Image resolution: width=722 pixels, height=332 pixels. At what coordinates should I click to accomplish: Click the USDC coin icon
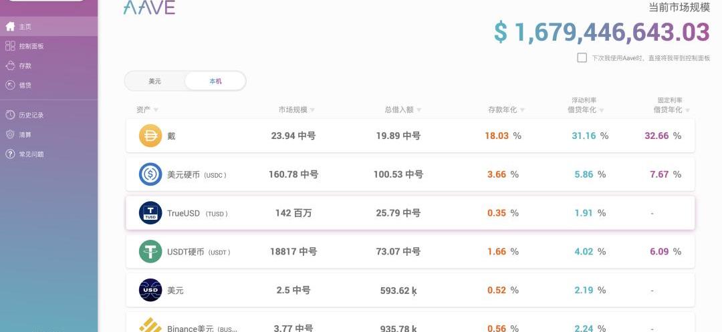[150, 174]
